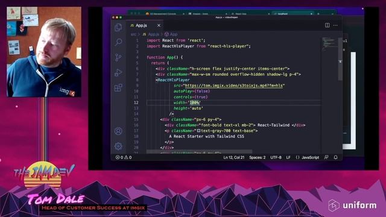Click "function App()" declaration text
Screen dimensions: 386x217
click(162, 57)
